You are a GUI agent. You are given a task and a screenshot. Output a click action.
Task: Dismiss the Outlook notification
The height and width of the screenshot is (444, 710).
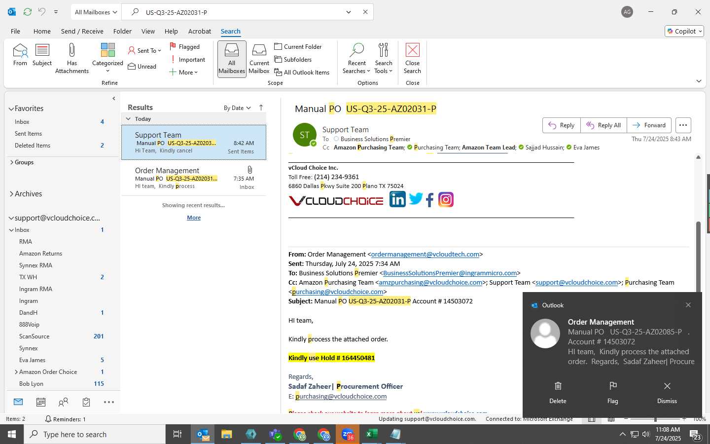(667, 392)
